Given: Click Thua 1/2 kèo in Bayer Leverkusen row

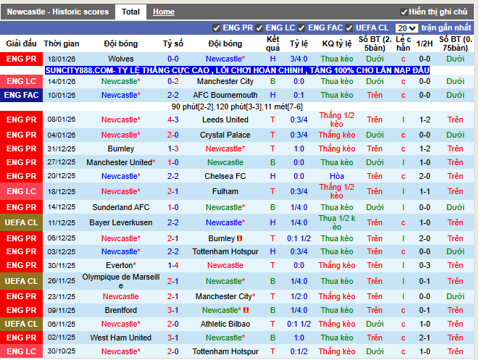Looking at the screenshot, I should coord(337,222).
